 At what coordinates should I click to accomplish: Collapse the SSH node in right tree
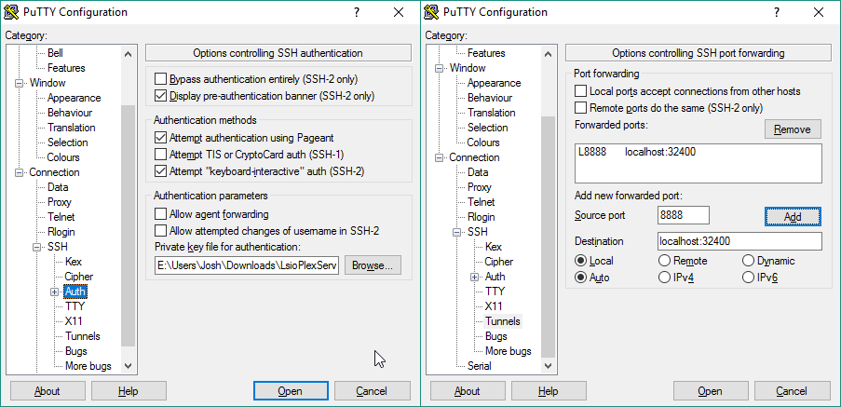[457, 232]
